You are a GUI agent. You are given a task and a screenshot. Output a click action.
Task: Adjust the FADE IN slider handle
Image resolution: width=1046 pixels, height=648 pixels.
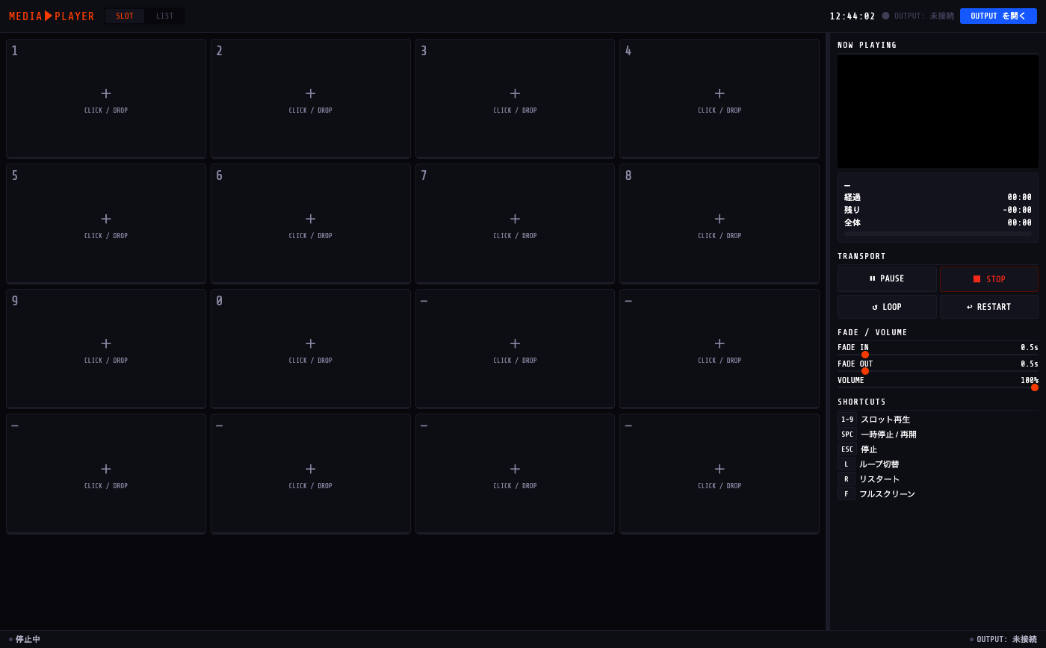[865, 355]
